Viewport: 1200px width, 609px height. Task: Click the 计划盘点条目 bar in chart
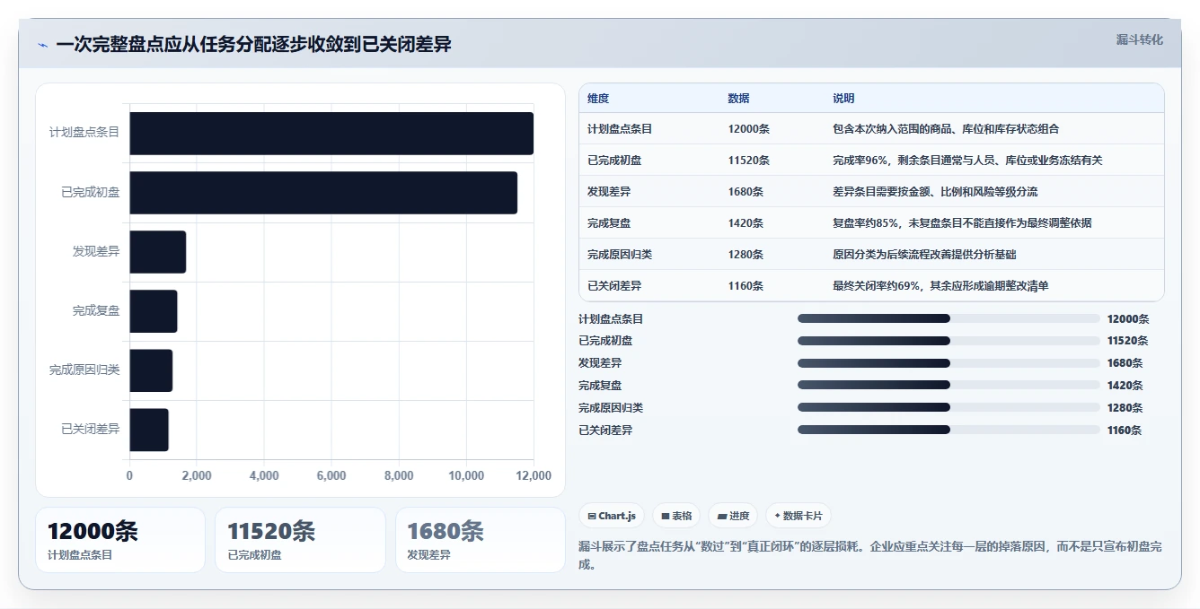pos(331,134)
